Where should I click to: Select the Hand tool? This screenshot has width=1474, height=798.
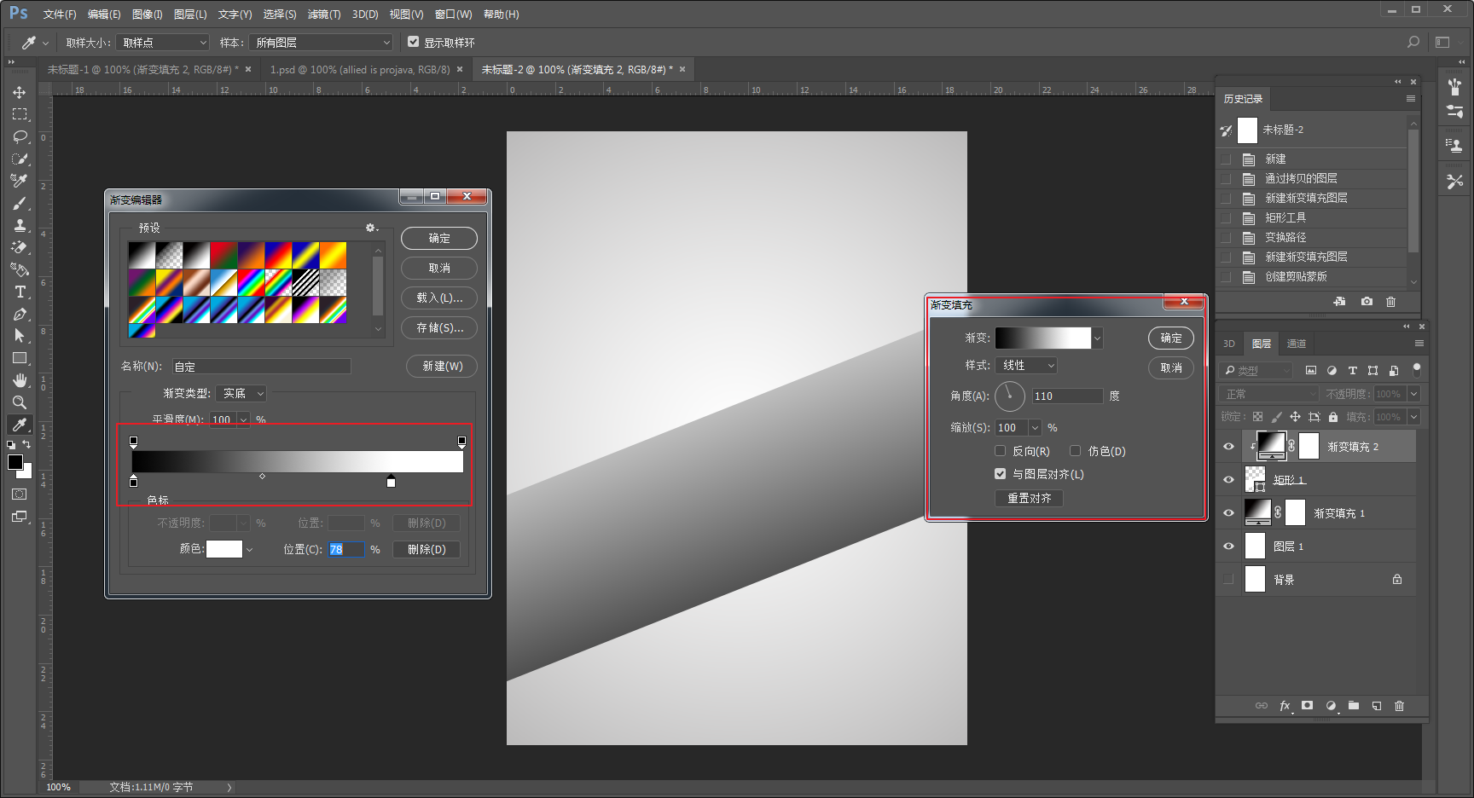tap(20, 380)
